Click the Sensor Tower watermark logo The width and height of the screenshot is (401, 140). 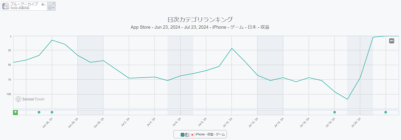(x=30, y=99)
